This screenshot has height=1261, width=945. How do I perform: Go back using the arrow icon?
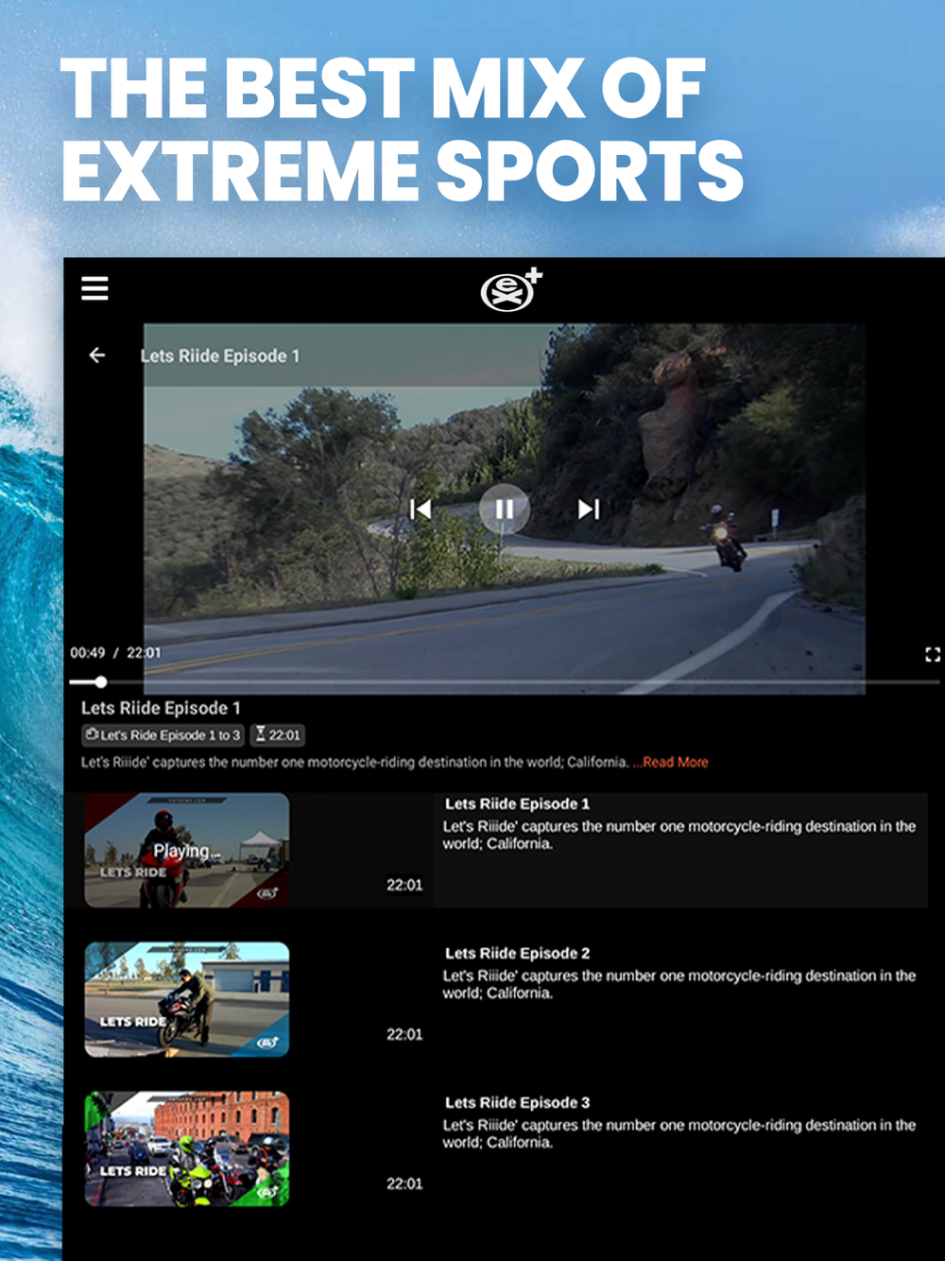pyautogui.click(x=97, y=355)
